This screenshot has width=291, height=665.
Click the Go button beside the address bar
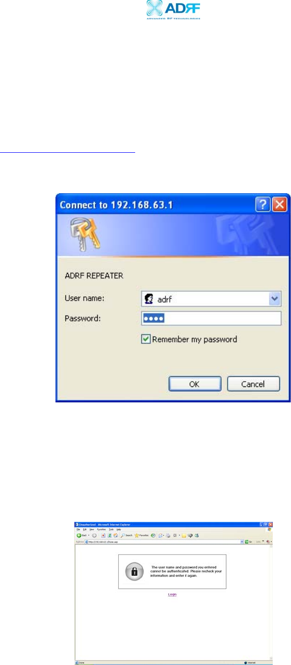coord(248,542)
